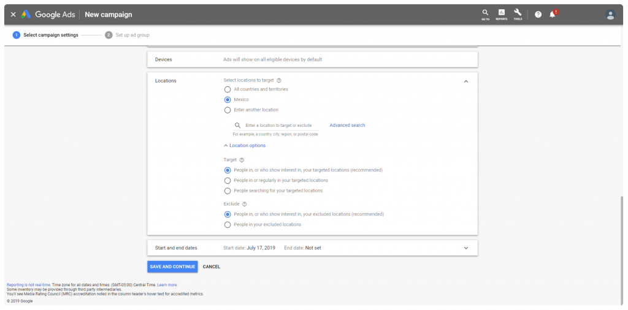Open the Help question mark icon
628x310 pixels.
tap(538, 15)
